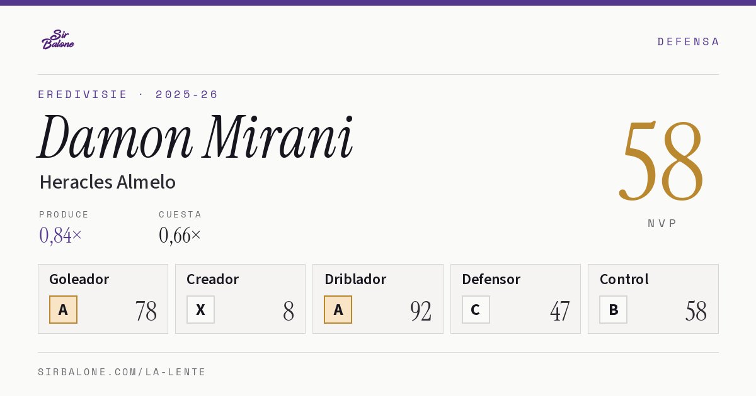Click the PRODUCE label
This screenshot has height=396, width=756.
point(64,214)
